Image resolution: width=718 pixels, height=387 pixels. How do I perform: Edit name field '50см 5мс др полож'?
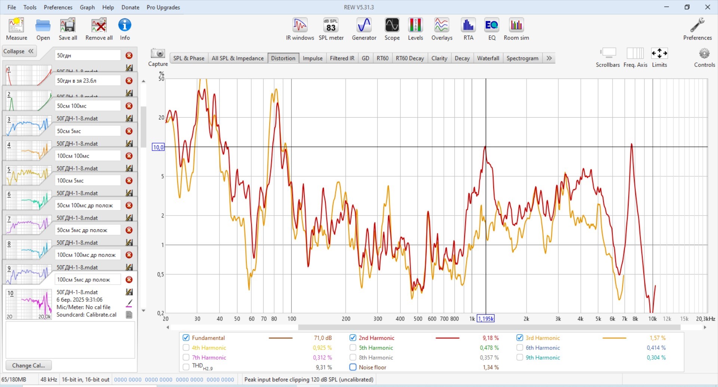(x=88, y=230)
